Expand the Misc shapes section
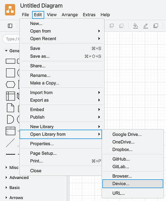This screenshot has height=201, width=166. tap(12, 168)
